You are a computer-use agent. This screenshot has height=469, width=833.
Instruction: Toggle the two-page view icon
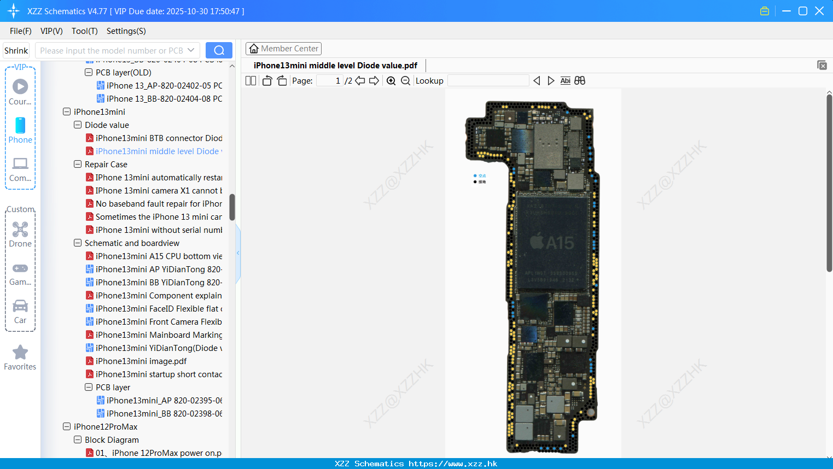tap(251, 81)
